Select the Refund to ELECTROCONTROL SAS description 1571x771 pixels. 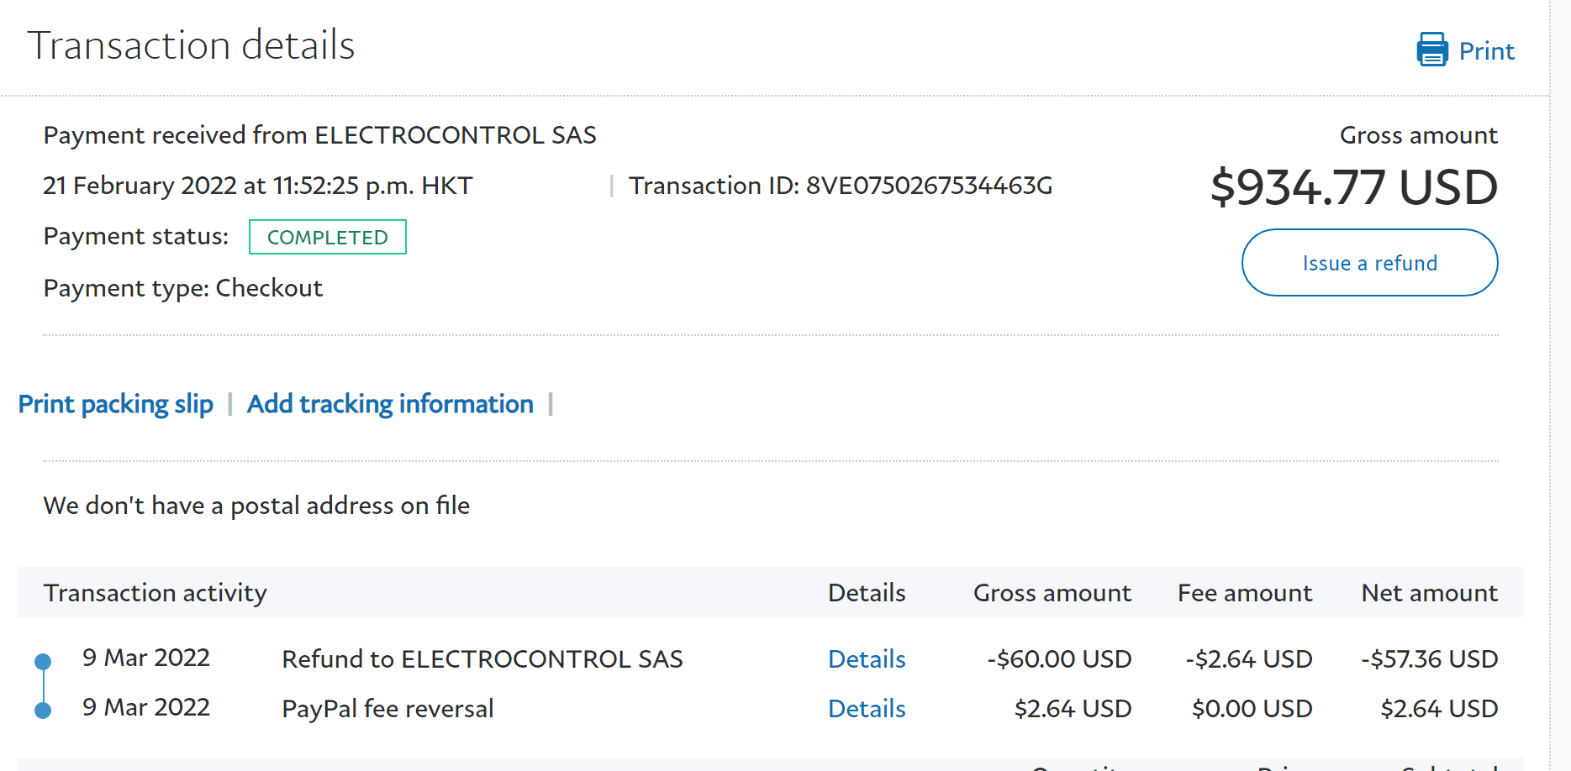click(482, 659)
